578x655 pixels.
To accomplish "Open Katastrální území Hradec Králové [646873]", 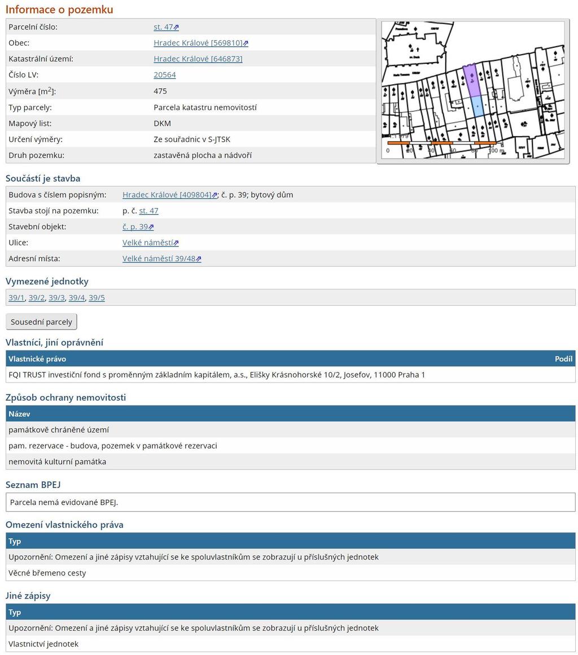I will tap(198, 59).
